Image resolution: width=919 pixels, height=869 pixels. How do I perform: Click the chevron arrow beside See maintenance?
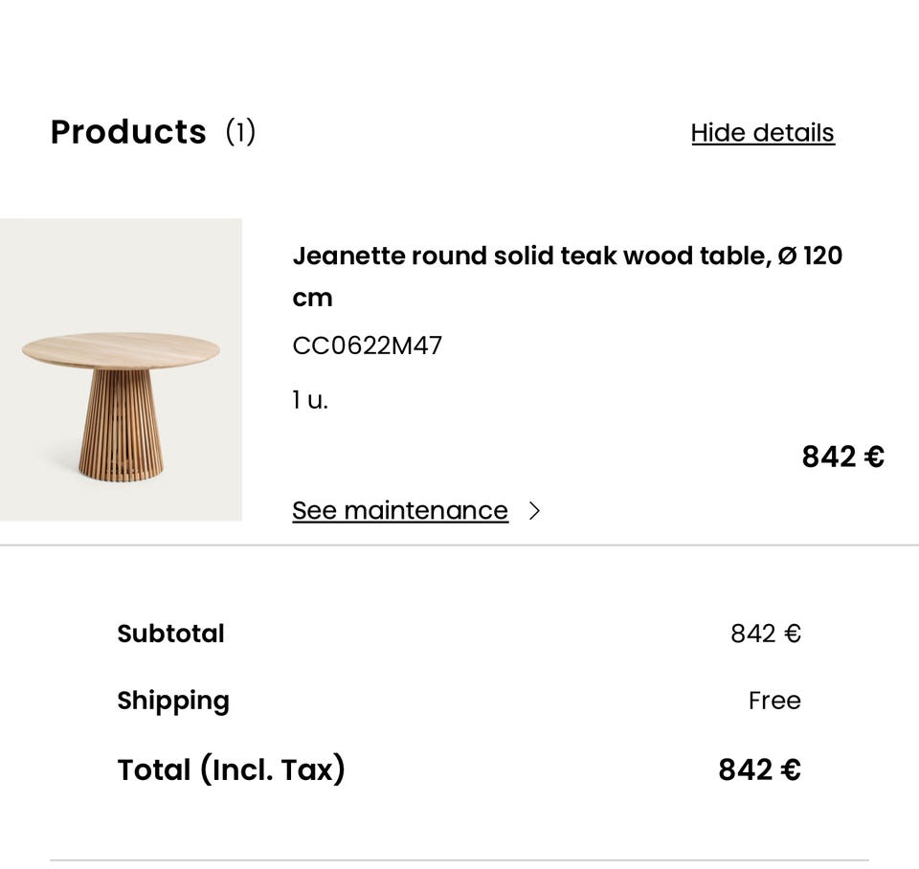point(534,511)
